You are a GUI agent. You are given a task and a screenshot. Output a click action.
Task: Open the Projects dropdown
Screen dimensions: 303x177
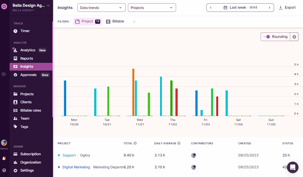pyautogui.click(x=152, y=8)
